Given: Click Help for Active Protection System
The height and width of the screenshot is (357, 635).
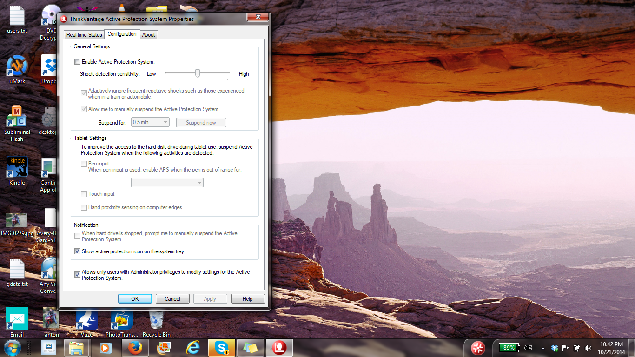Looking at the screenshot, I should point(247,298).
